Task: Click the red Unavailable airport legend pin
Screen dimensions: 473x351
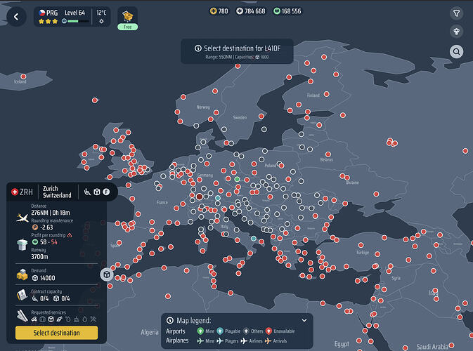Action: pos(268,331)
